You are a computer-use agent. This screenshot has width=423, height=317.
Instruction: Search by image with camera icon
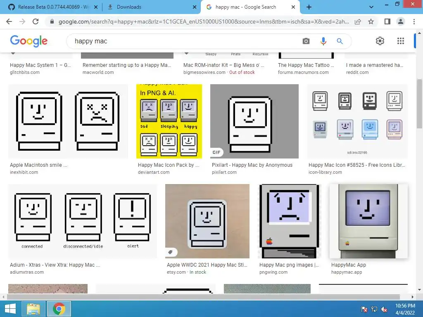coord(306,41)
